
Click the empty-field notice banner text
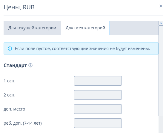coord(82,49)
